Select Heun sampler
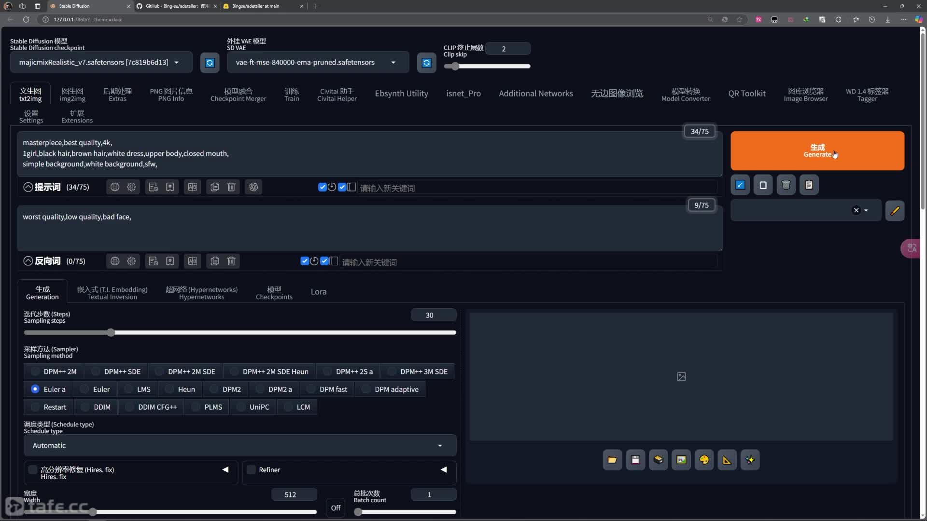927x521 pixels. [180, 389]
